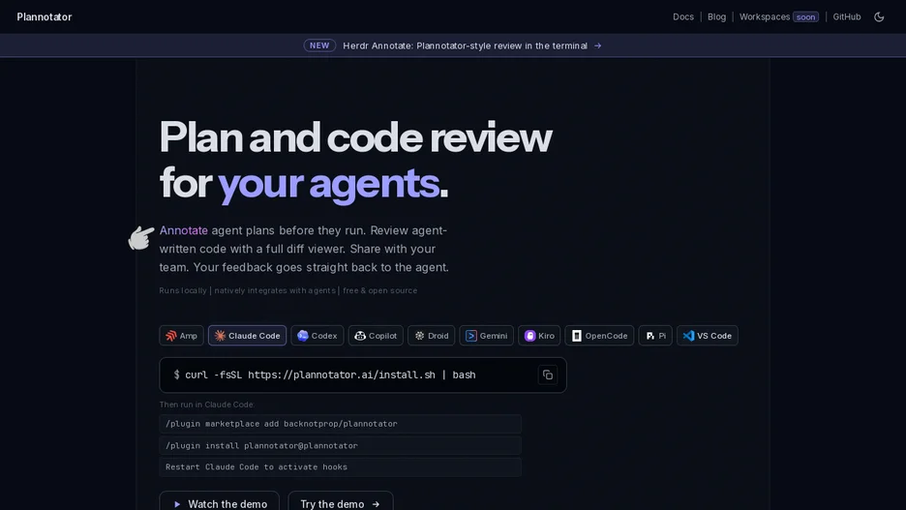The width and height of the screenshot is (906, 510).
Task: Click the Try the demo button
Action: click(341, 500)
